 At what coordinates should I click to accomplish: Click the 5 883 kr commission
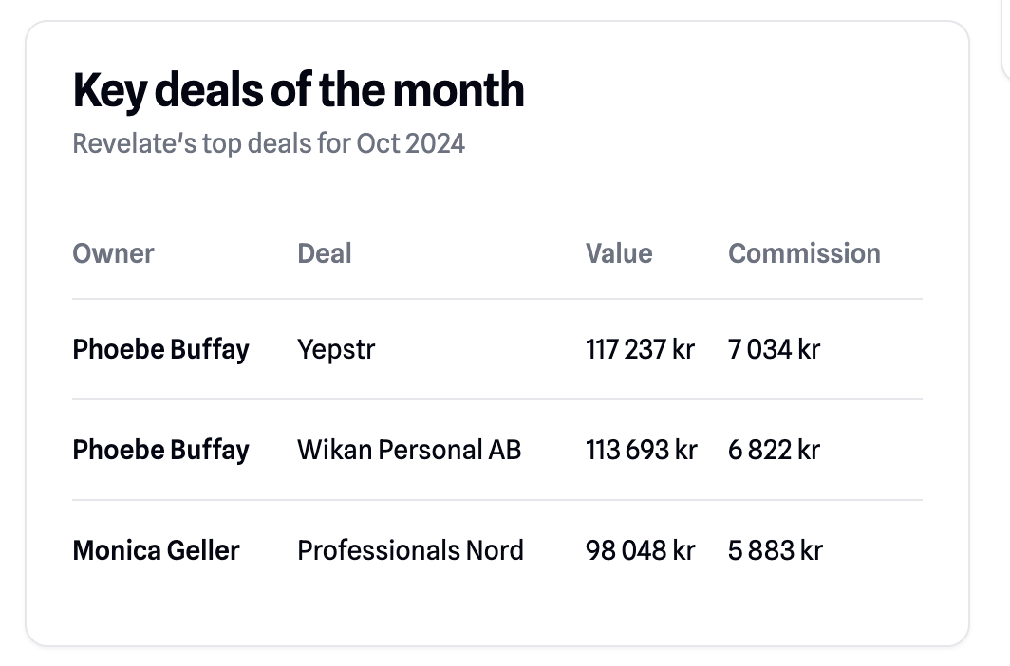775,550
